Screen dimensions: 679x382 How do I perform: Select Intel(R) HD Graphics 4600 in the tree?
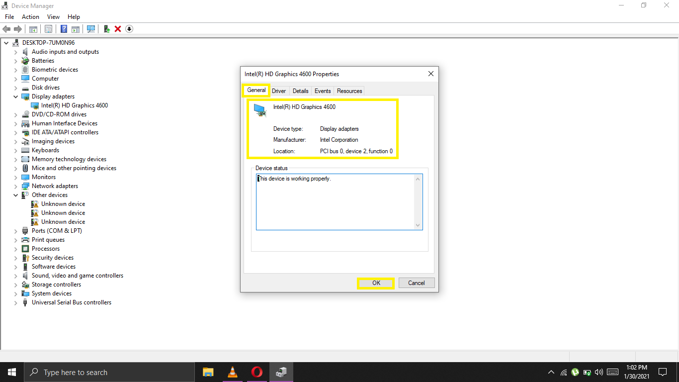pos(75,105)
